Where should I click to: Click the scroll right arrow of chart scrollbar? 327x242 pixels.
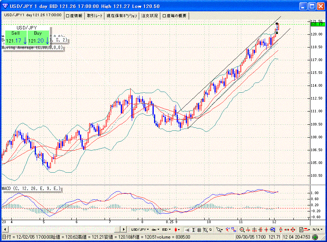[123, 229]
